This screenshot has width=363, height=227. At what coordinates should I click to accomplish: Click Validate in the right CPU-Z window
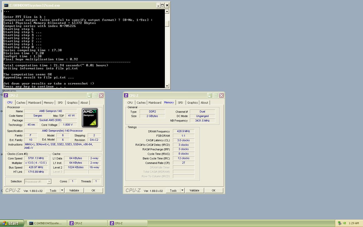click(194, 190)
